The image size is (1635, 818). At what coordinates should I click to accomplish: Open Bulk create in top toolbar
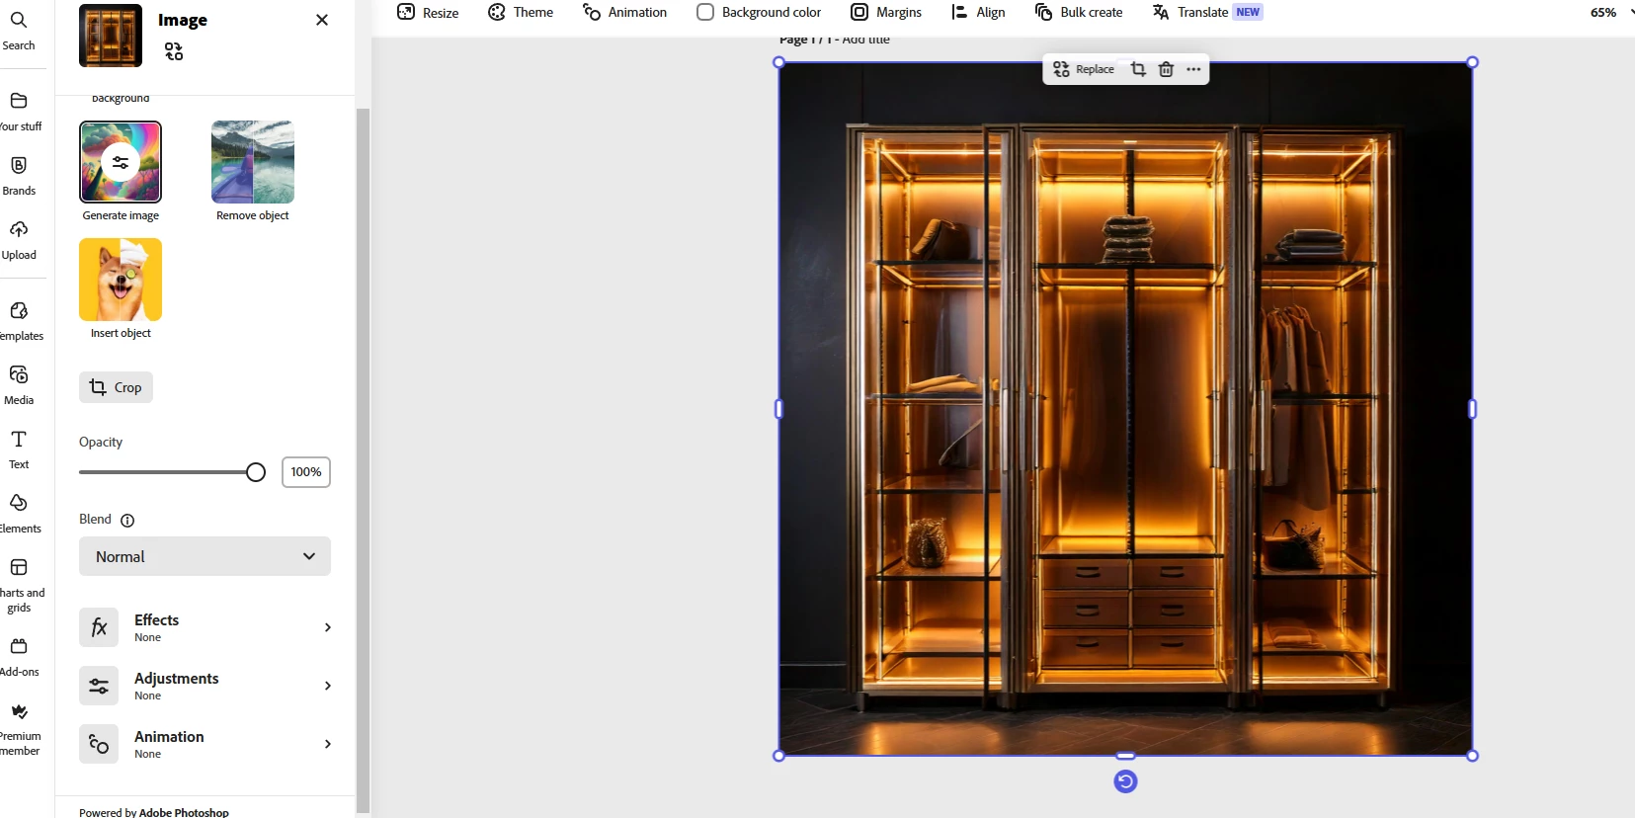tap(1079, 12)
